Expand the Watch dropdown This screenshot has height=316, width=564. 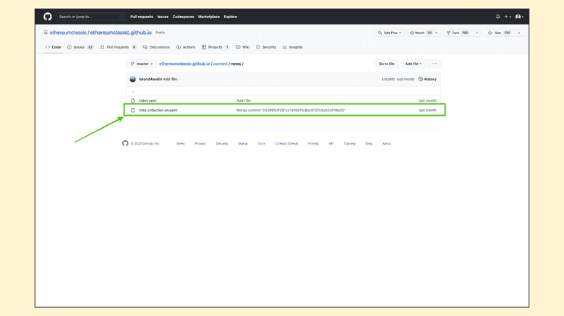click(x=422, y=33)
